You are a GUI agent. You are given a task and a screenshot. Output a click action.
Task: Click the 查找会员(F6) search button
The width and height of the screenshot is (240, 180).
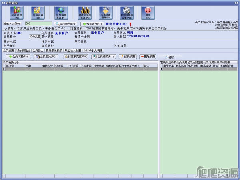click(x=65, y=24)
